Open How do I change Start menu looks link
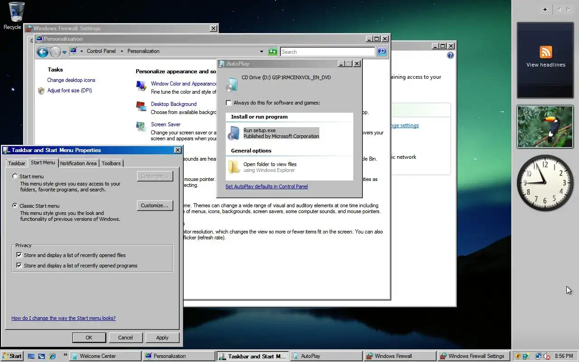The height and width of the screenshot is (362, 579). [x=63, y=318]
